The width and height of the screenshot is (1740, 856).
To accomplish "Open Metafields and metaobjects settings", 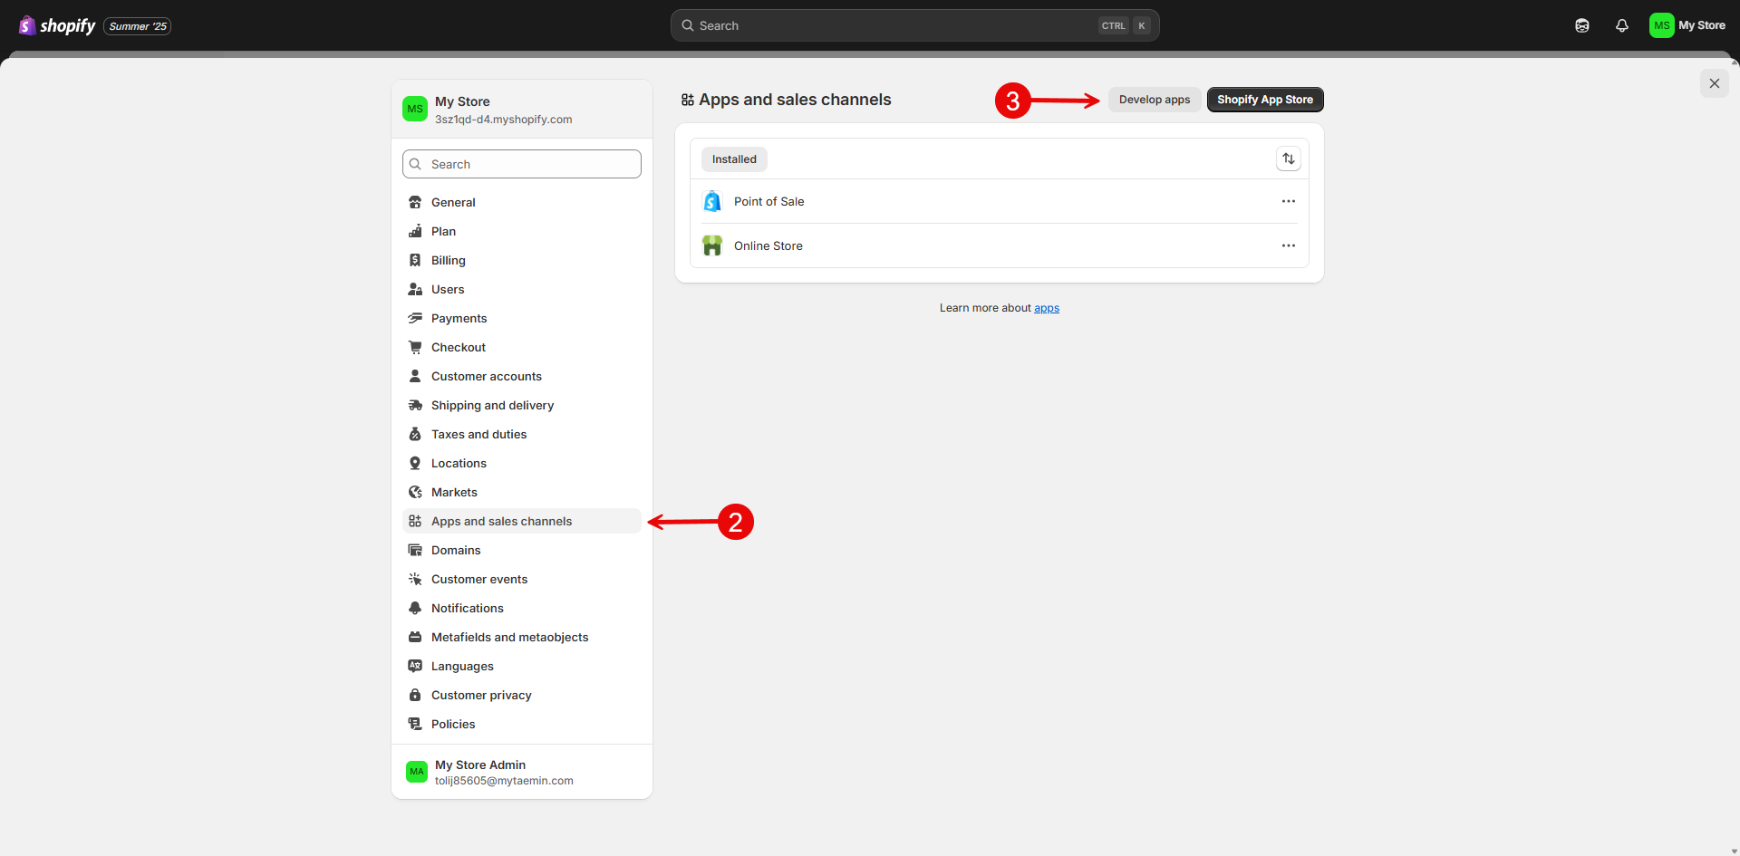I will (522, 637).
